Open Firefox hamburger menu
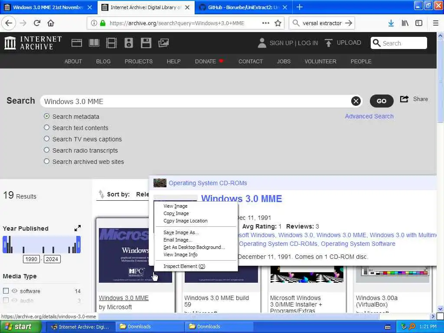The width and height of the screenshot is (444, 333). point(435,23)
